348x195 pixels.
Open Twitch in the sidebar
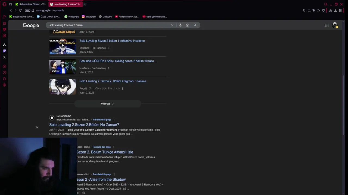4,51
